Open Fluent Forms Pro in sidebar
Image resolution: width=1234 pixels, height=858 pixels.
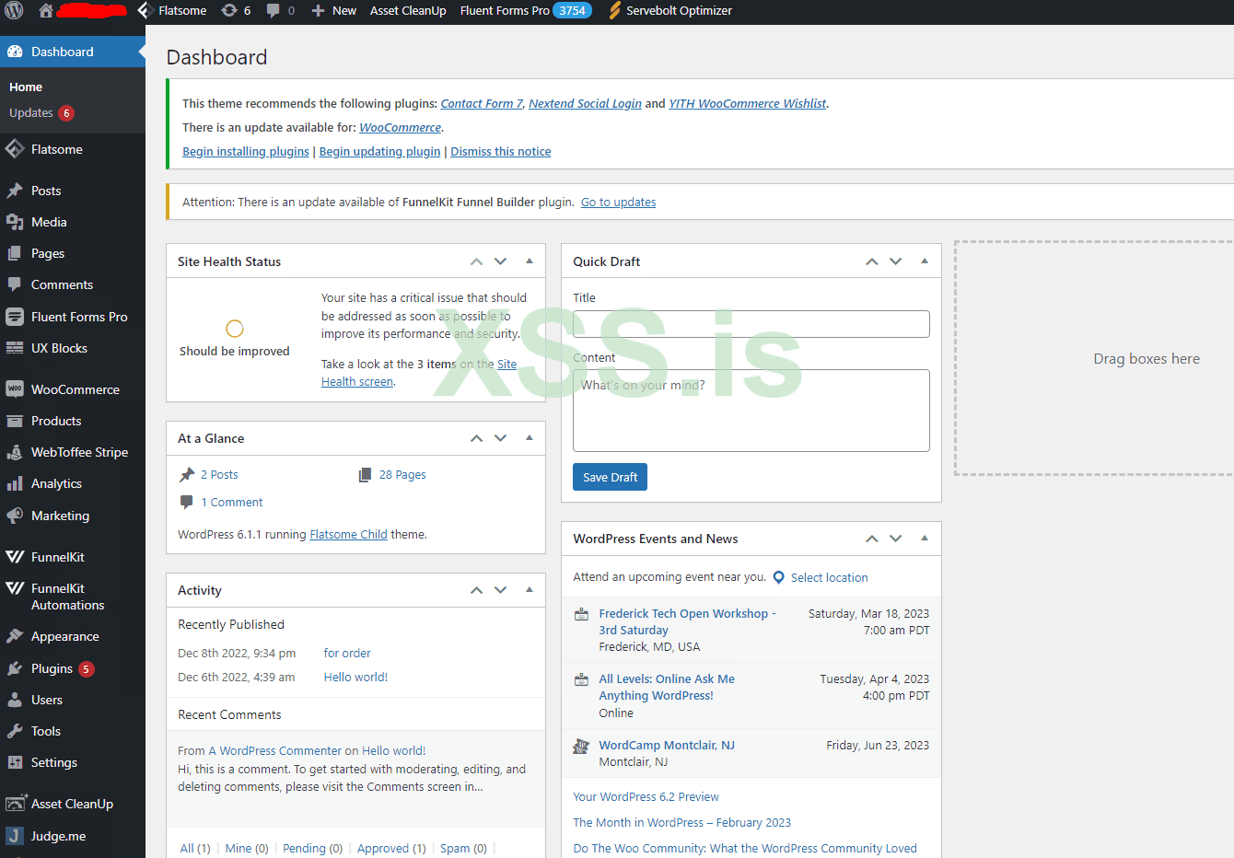(x=73, y=317)
